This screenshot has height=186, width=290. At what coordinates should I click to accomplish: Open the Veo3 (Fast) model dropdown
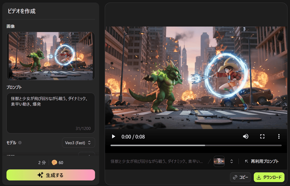(78, 142)
